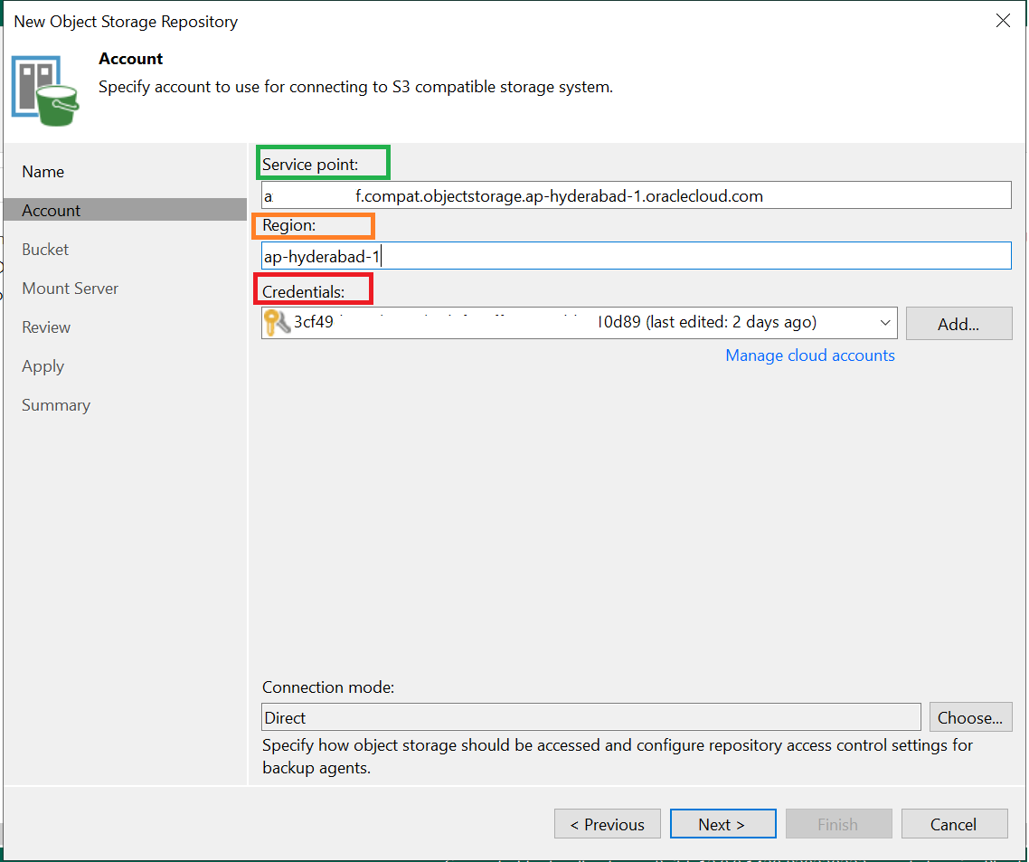Image resolution: width=1029 pixels, height=862 pixels.
Task: Switch to the Bucket wizard step
Action: coord(45,249)
